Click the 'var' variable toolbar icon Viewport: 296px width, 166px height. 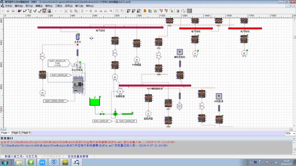pos(39,11)
